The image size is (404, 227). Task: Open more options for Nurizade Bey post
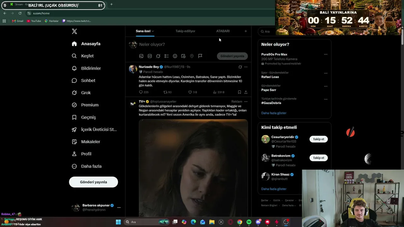246,67
